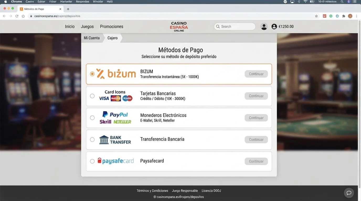361x201 pixels.
Task: Select the Tarjetas Bancarias radio button
Action: tap(92, 96)
